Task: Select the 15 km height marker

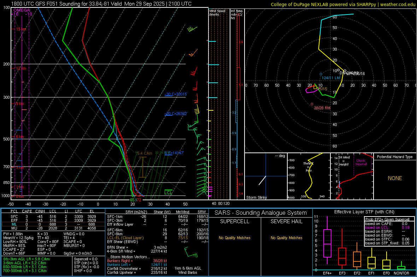Action: point(21,29)
